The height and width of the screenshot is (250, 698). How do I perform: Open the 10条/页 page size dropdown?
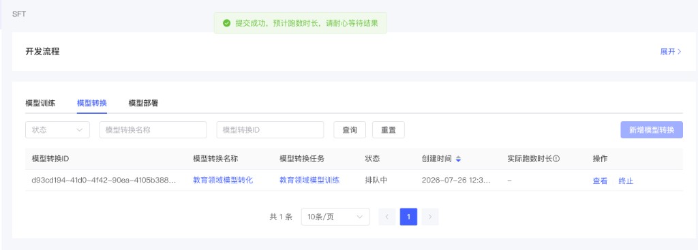click(335, 217)
